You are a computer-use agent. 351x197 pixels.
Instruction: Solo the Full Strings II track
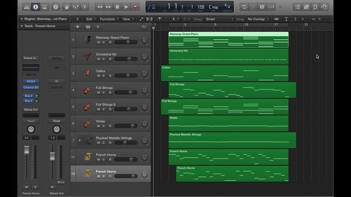[x=104, y=109]
